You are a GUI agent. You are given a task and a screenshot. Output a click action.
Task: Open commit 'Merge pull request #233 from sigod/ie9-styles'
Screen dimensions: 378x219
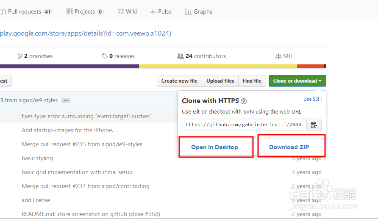[82, 144]
